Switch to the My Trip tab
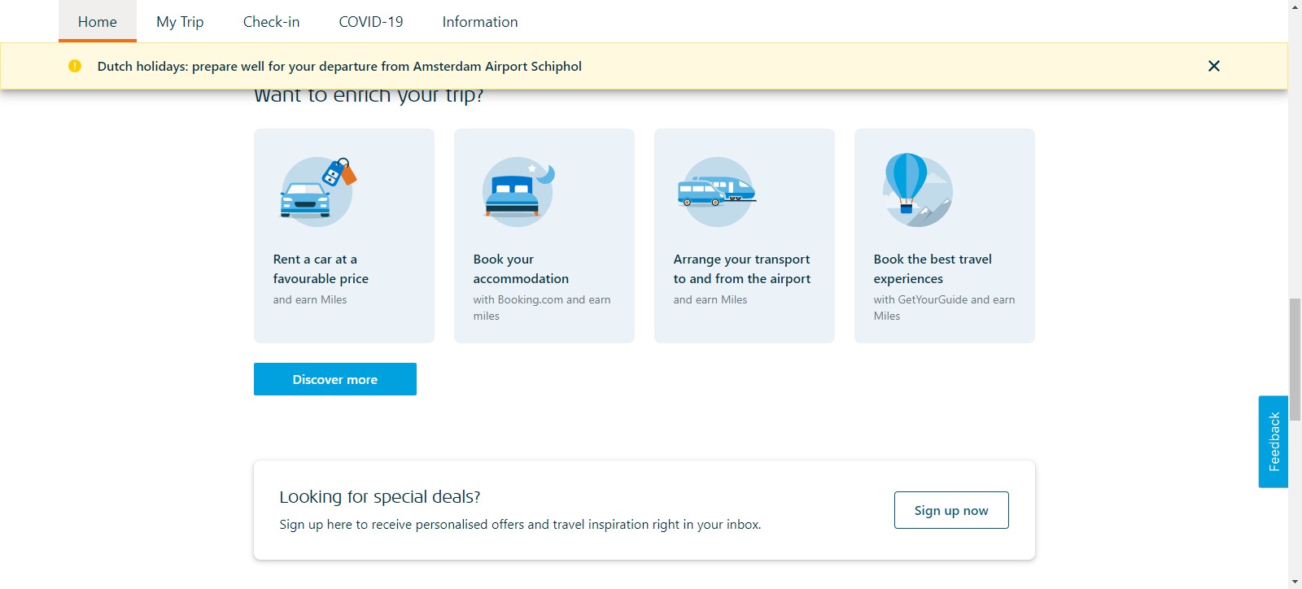 pyautogui.click(x=180, y=22)
